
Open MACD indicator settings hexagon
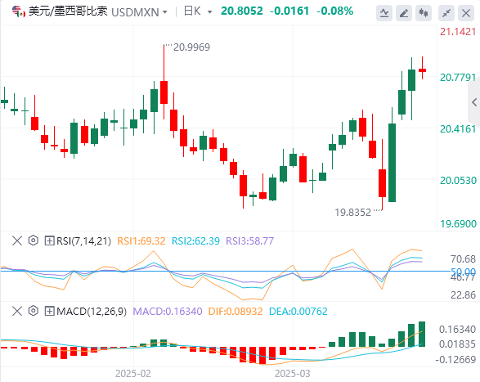[33, 311]
